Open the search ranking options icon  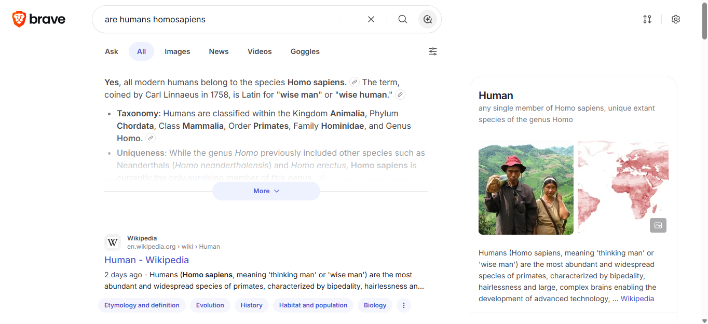point(647,19)
